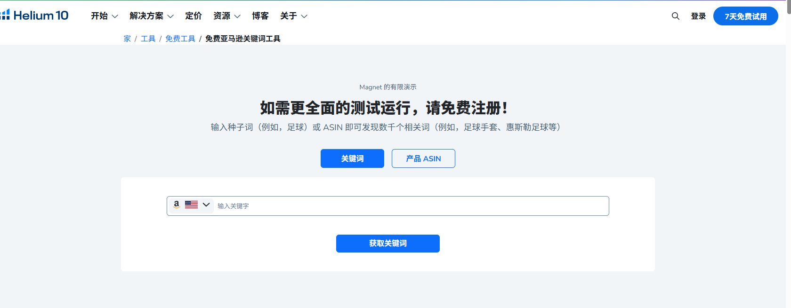The width and height of the screenshot is (791, 308).
Task: Click the 获取关键词 button
Action: (388, 244)
